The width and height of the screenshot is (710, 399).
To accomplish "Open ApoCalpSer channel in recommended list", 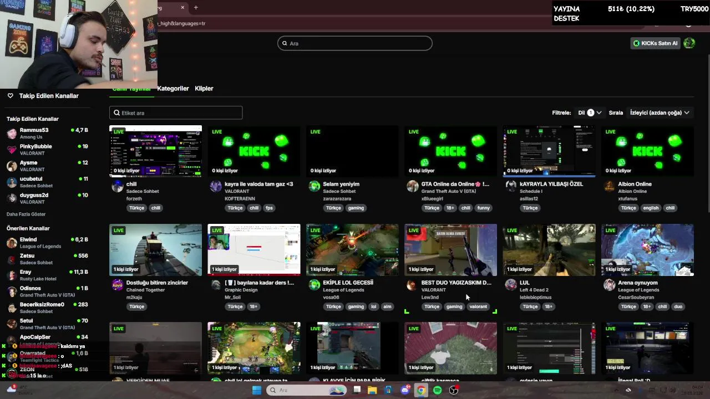I will pos(47,340).
